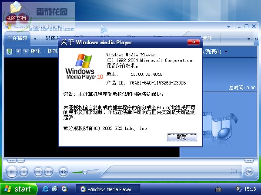Click the view full screen icon on seek bar

pyautogui.click(x=235, y=171)
